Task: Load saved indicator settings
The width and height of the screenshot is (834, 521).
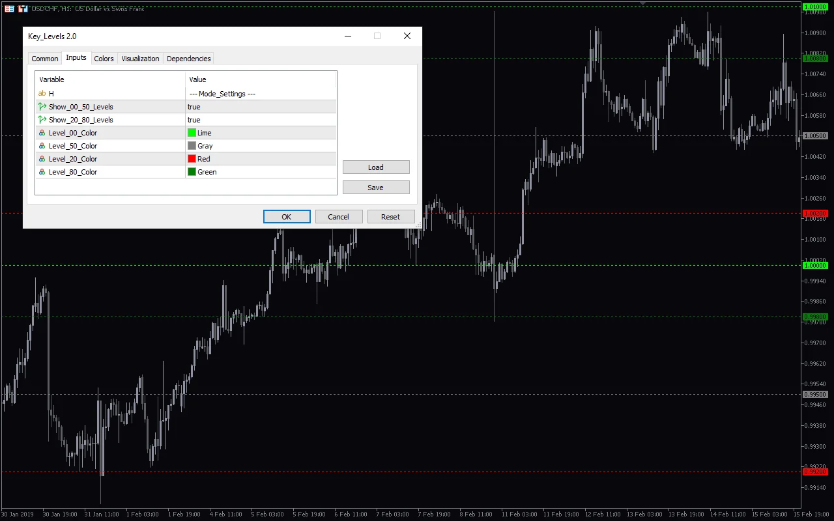Action: (376, 167)
